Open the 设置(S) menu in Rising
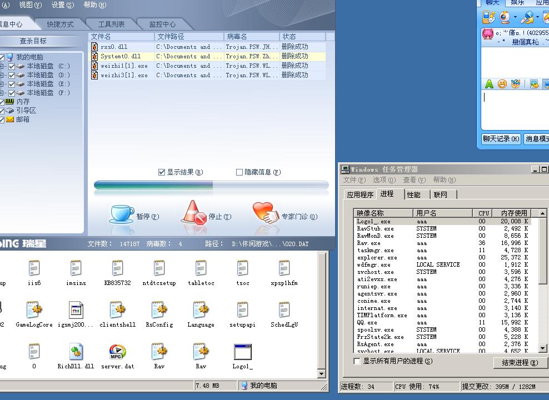Viewport: 549px width, 400px height. [x=63, y=5]
